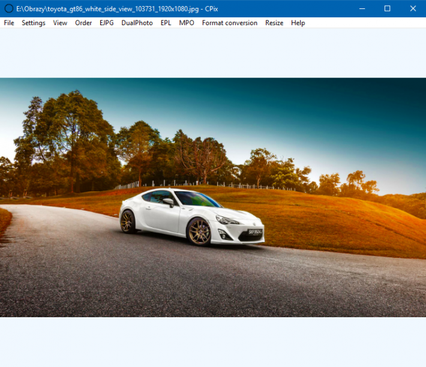Click the displayed Toyota GT86 photo
426x367 pixels.
(x=213, y=197)
